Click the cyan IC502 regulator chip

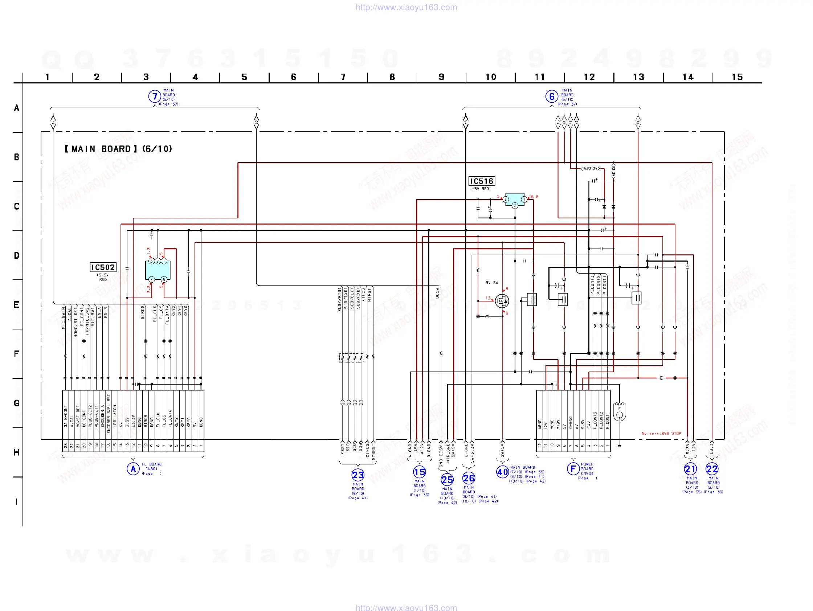[x=158, y=271]
